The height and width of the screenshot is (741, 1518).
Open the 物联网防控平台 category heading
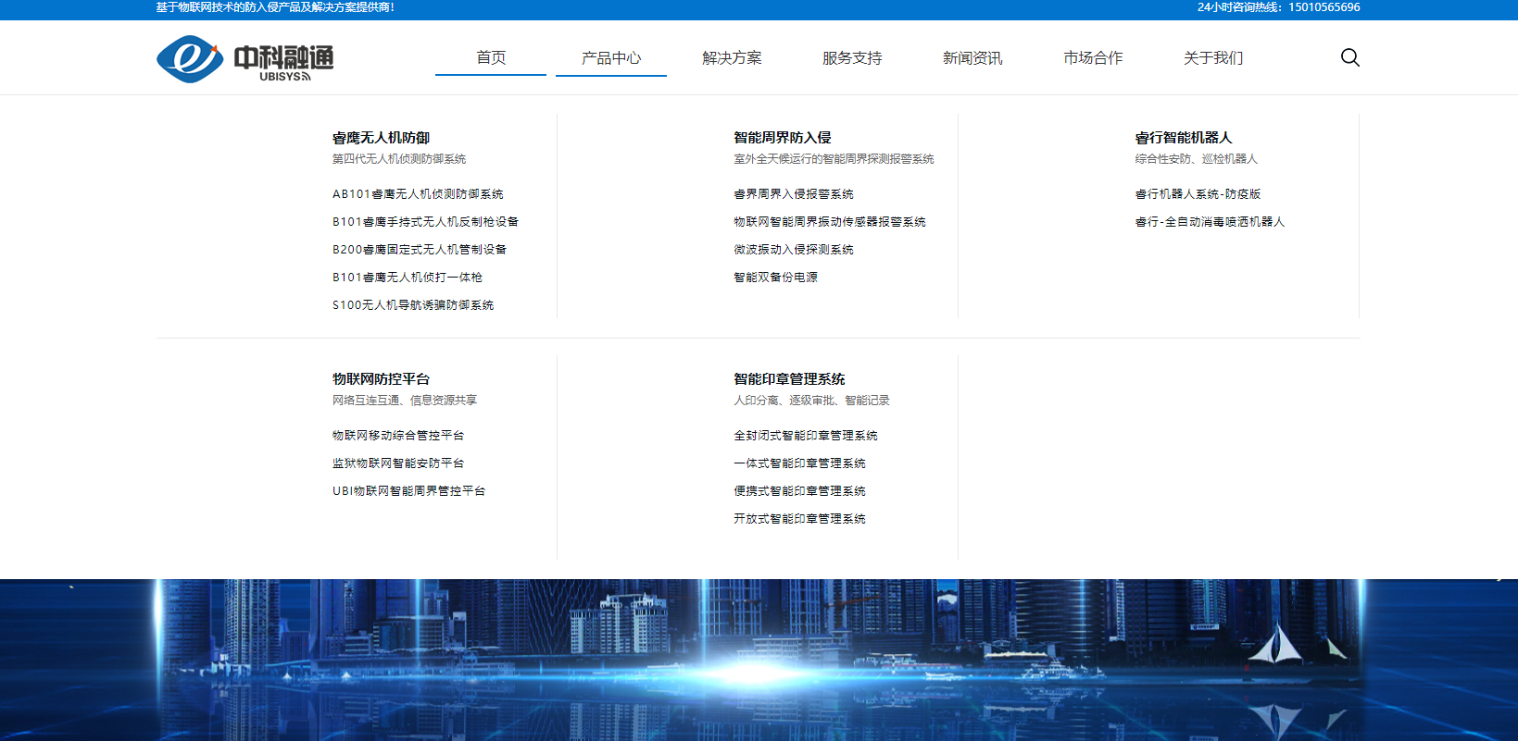381,379
